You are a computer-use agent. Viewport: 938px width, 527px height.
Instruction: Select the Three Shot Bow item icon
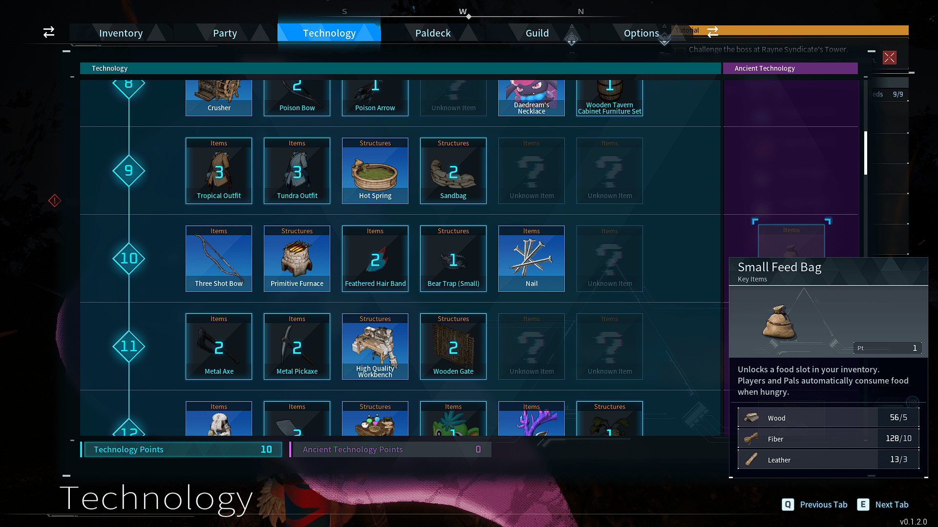[219, 257]
